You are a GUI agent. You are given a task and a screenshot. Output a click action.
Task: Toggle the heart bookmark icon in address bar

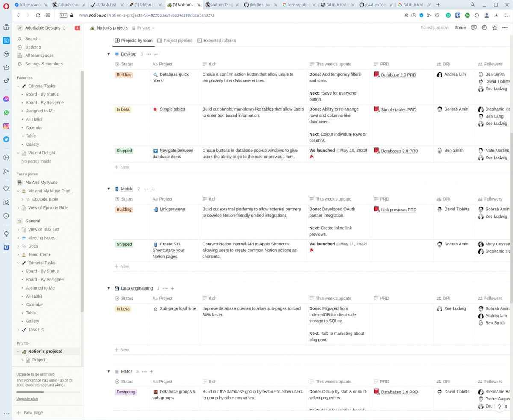coord(437,14)
